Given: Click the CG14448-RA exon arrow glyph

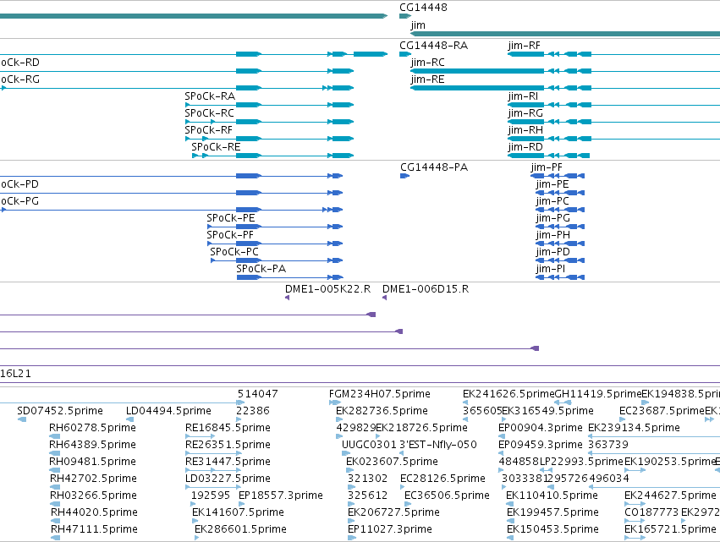Looking at the screenshot, I should [x=405, y=54].
